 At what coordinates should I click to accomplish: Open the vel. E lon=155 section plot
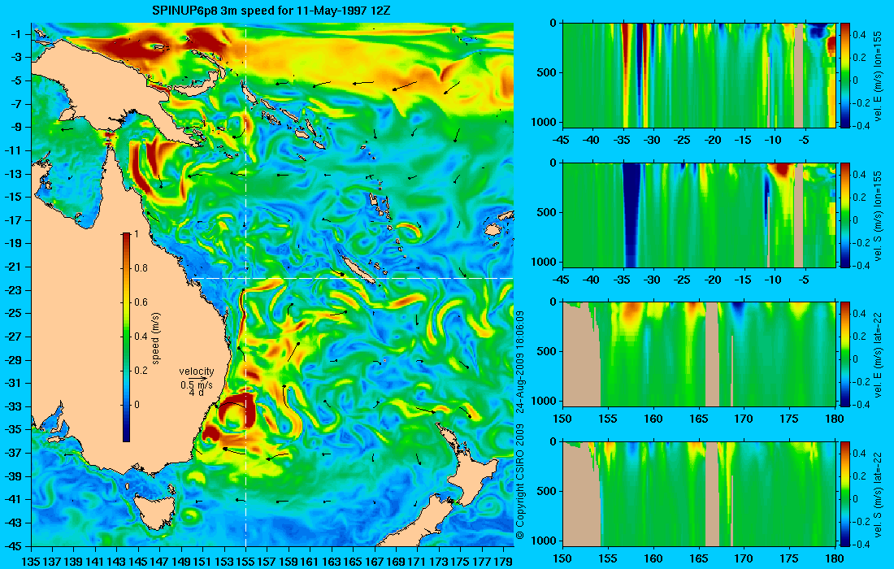pos(699,76)
